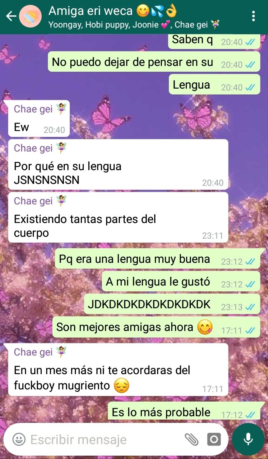Tap the 'fuckboy mugriento' message bubble
The image size is (268, 459).
[x=118, y=370]
